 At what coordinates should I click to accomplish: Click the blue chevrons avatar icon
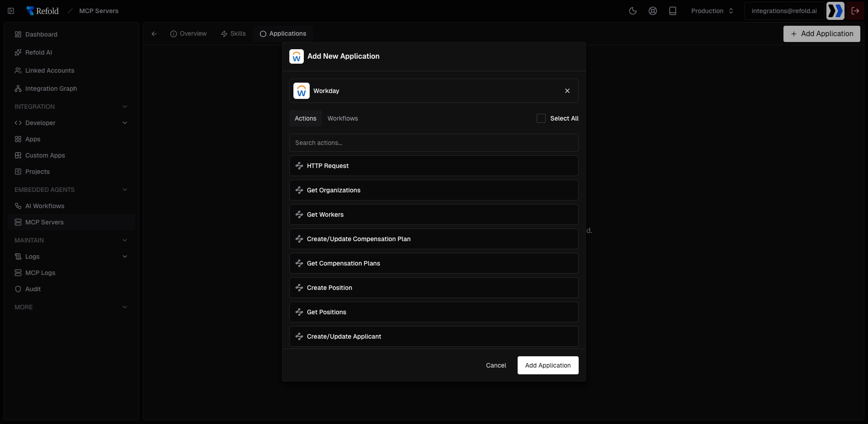pyautogui.click(x=835, y=11)
